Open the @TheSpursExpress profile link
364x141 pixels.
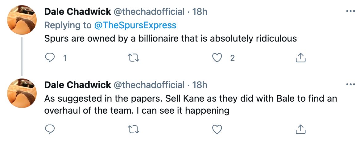[x=136, y=25]
